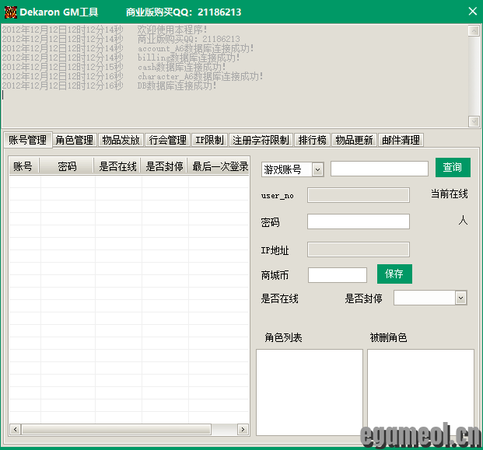The height and width of the screenshot is (450, 483).
Task: Go to the IP限制 tab
Action: [209, 140]
